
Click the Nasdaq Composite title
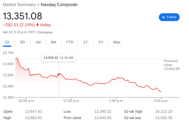click(x=59, y=5)
